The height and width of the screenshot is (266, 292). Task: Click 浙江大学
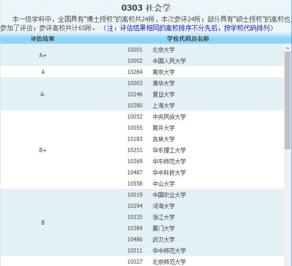(164, 217)
